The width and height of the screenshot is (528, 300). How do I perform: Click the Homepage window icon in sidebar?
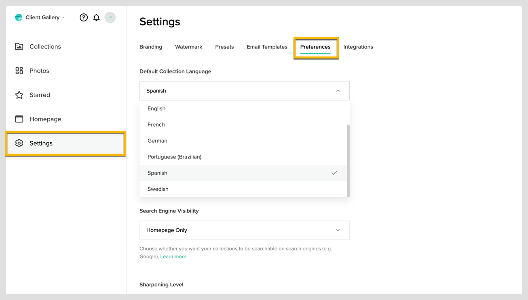19,119
